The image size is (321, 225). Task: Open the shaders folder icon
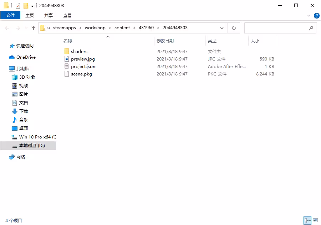tap(67, 52)
